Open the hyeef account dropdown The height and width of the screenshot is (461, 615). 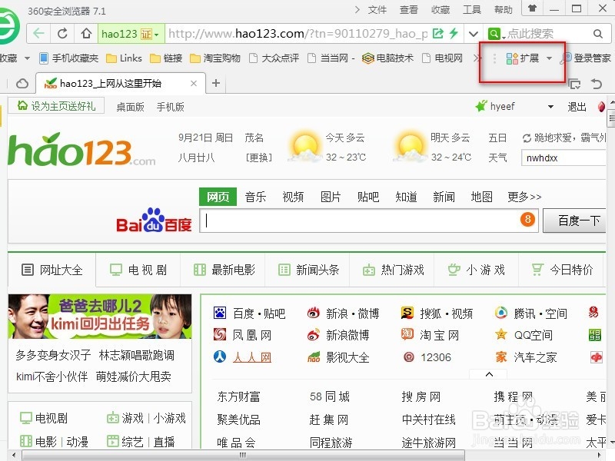click(x=550, y=107)
